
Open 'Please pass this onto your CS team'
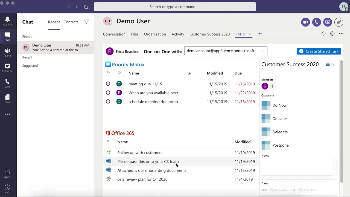pyautogui.click(x=148, y=161)
